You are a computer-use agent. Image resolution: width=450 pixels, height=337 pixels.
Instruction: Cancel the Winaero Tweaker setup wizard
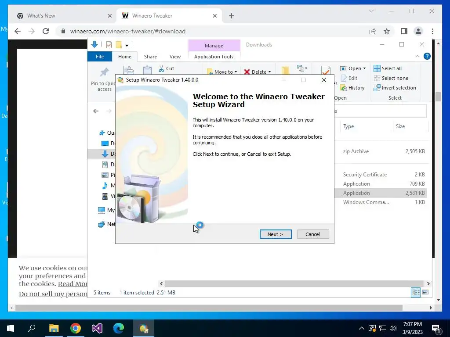coord(312,234)
